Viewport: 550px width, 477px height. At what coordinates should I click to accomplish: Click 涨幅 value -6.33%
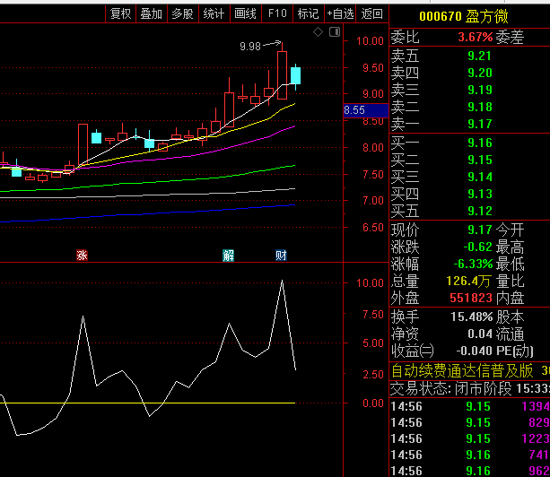[473, 264]
